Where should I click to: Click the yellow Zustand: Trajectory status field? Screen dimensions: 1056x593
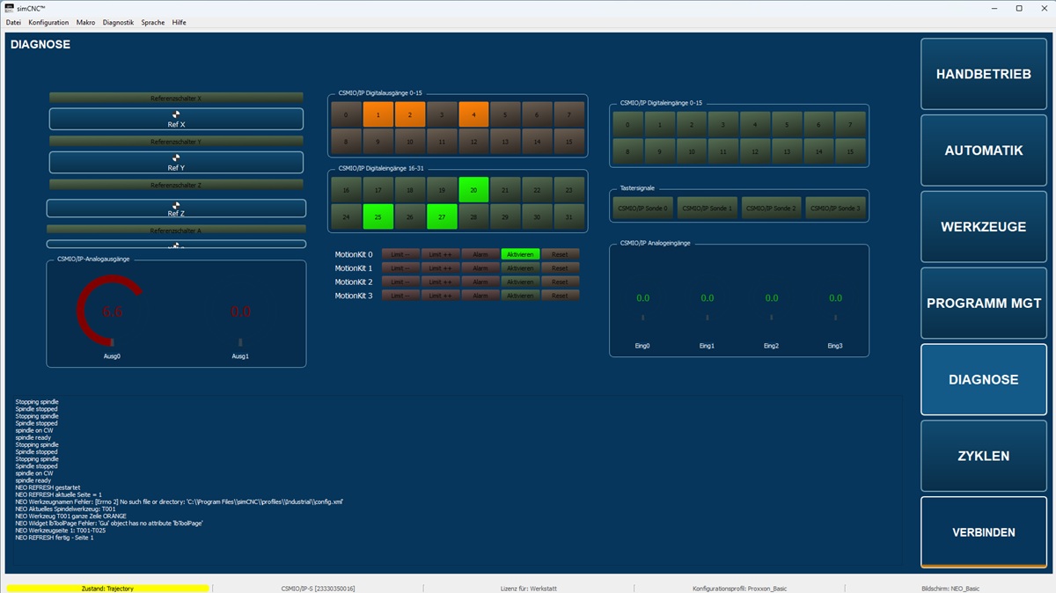[x=107, y=588]
